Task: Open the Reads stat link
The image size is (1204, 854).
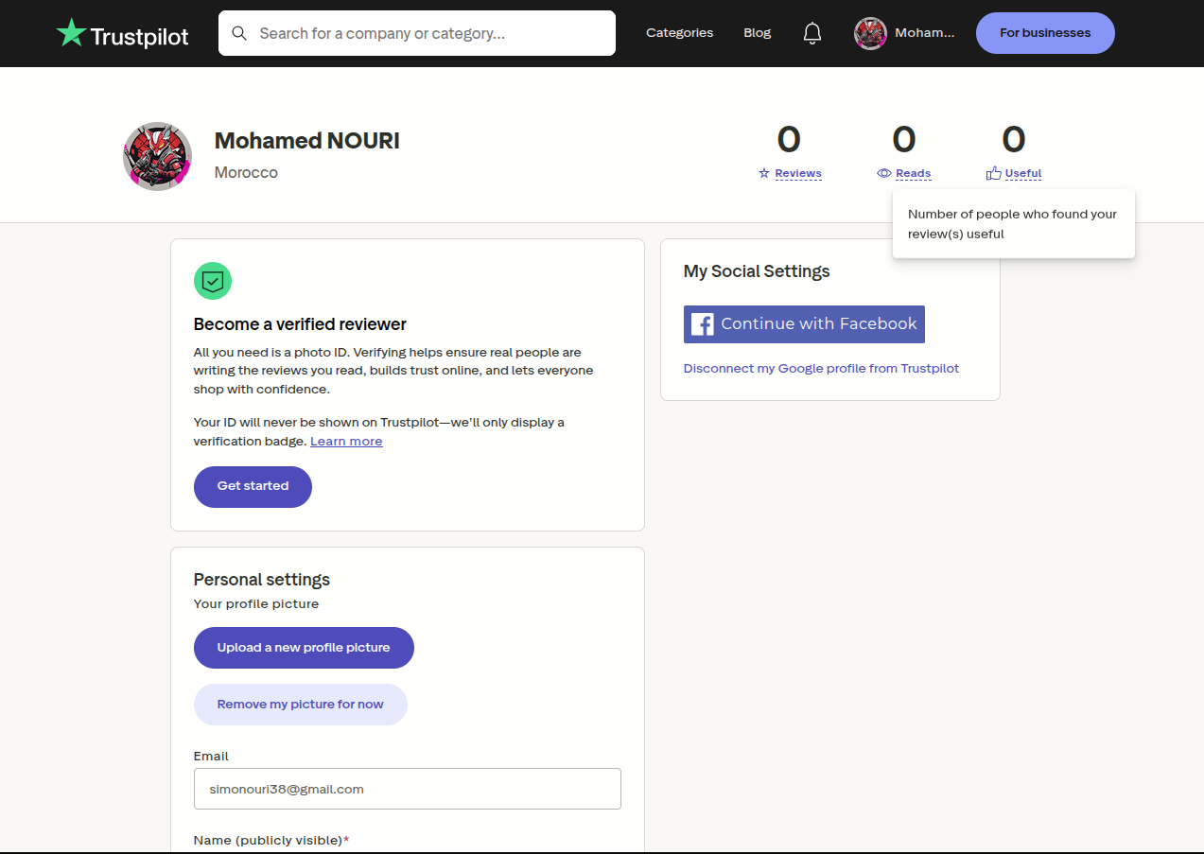Action: pyautogui.click(x=914, y=173)
